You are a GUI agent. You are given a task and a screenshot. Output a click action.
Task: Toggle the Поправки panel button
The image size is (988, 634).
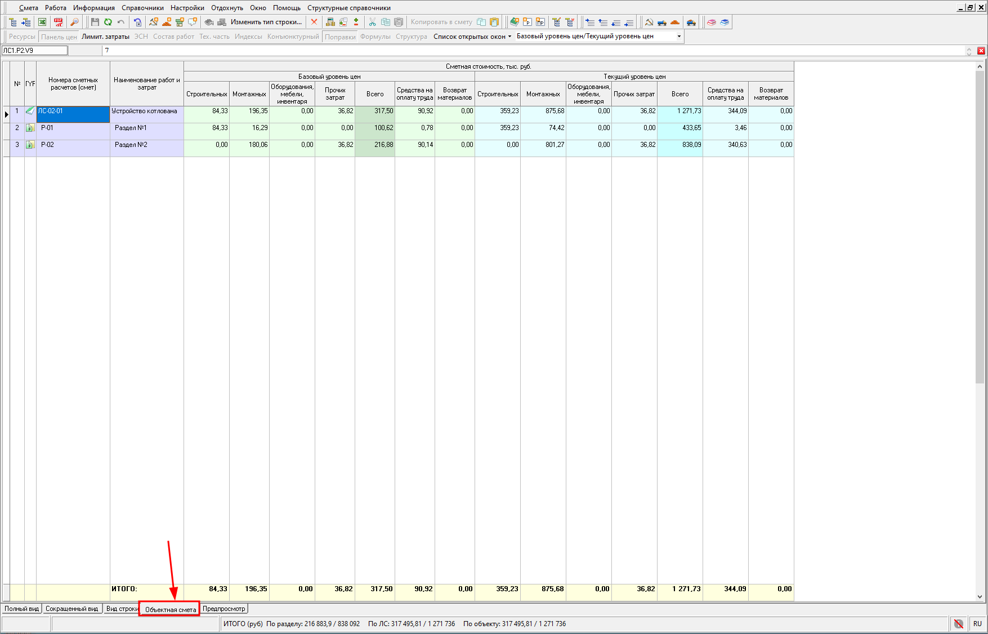340,37
